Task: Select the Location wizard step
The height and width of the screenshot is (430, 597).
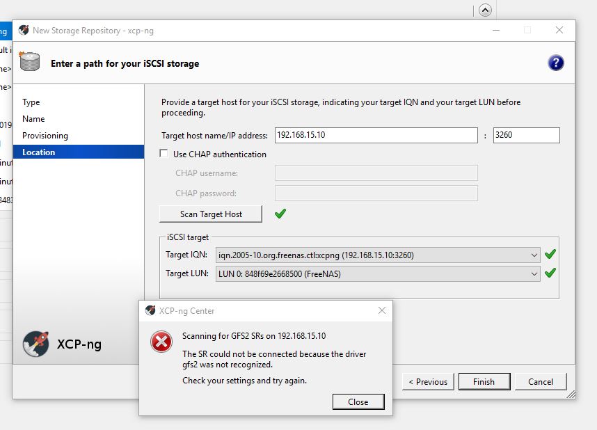Action: click(x=79, y=152)
